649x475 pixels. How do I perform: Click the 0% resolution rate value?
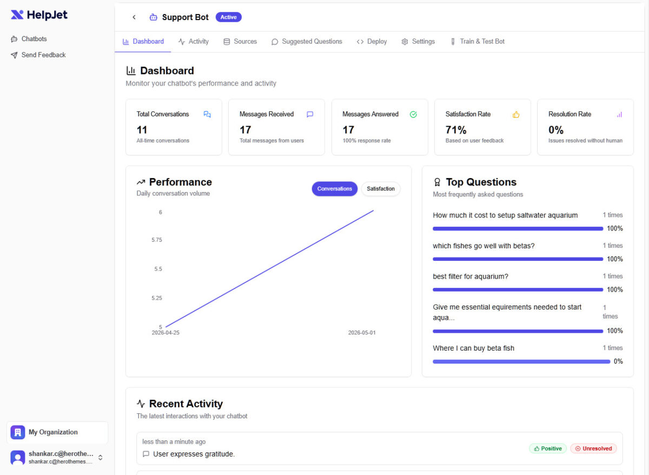click(x=556, y=130)
